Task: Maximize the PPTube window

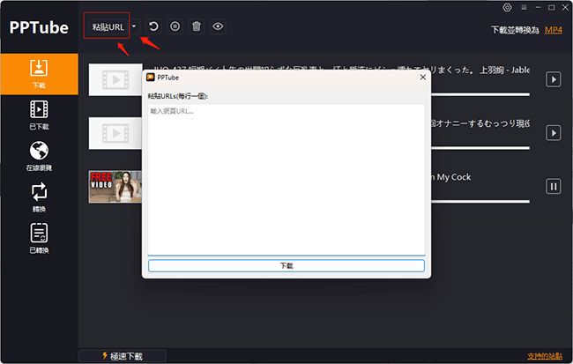Action: tap(552, 7)
